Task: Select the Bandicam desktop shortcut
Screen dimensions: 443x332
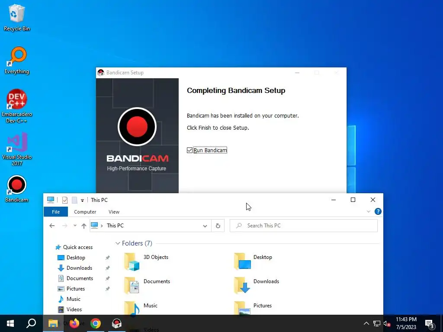Action: tap(17, 189)
